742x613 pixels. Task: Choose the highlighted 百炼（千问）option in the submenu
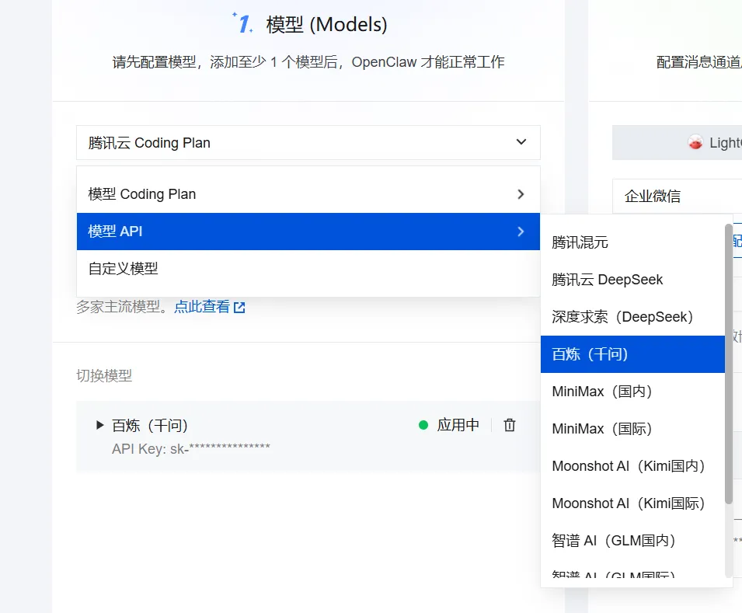point(632,354)
